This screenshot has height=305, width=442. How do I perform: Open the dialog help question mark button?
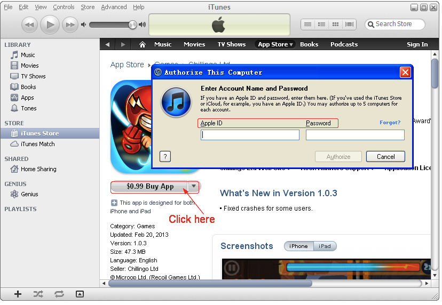pyautogui.click(x=165, y=157)
